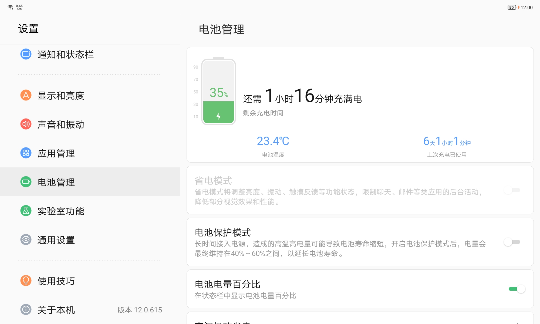
Task: Click the 通用设置 gear icon
Action: click(x=26, y=240)
